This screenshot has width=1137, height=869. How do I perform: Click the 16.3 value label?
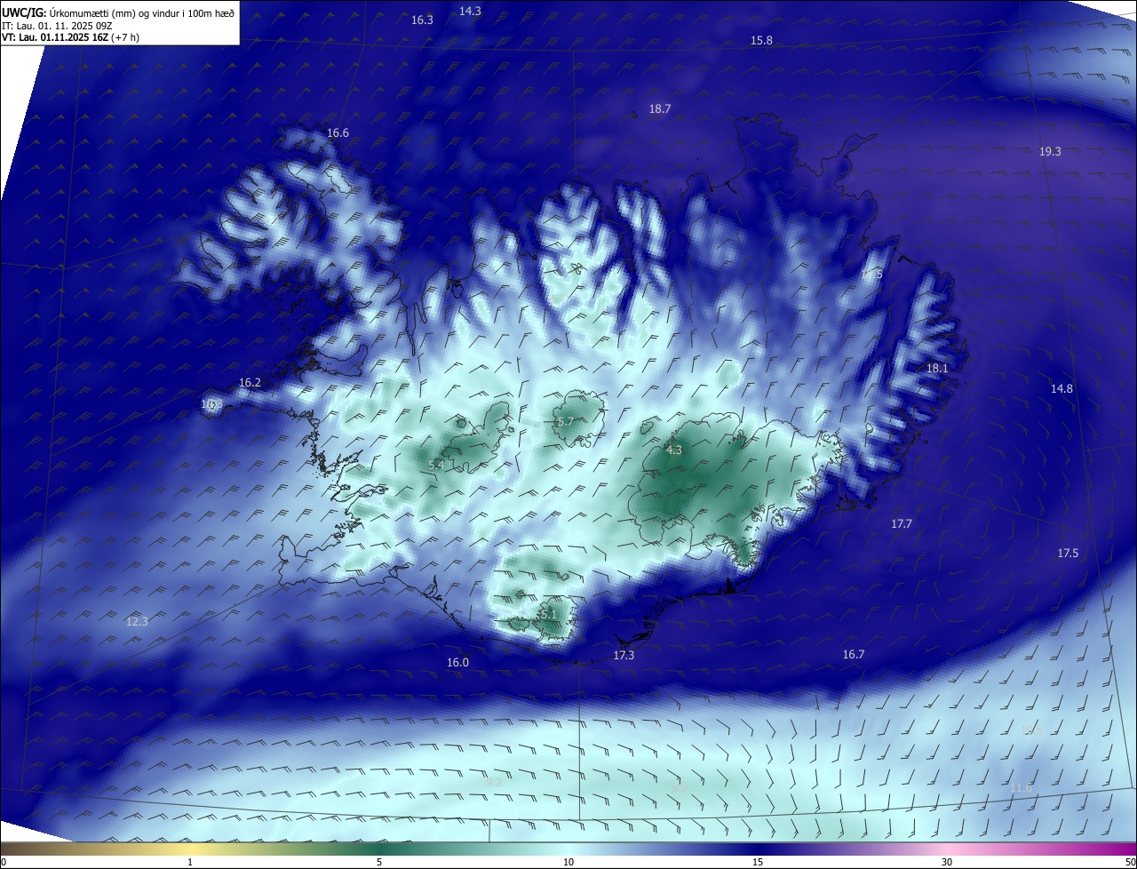tap(422, 20)
